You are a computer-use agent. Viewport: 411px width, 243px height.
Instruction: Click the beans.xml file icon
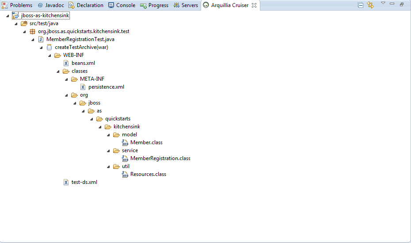[66, 63]
